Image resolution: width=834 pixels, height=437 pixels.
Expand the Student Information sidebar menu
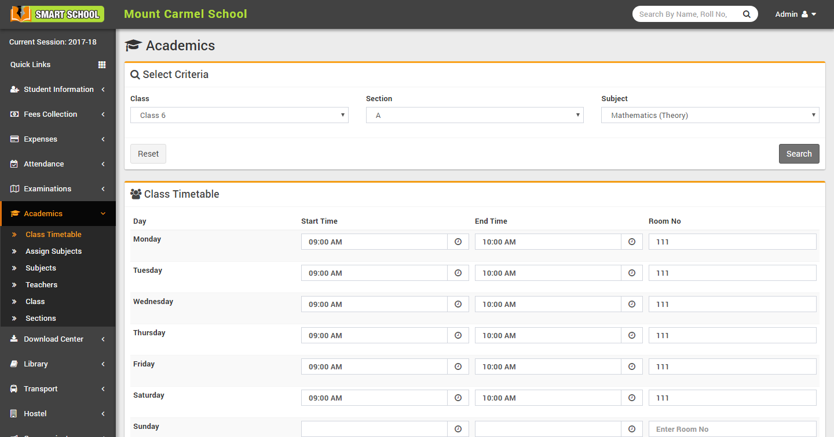tap(58, 90)
